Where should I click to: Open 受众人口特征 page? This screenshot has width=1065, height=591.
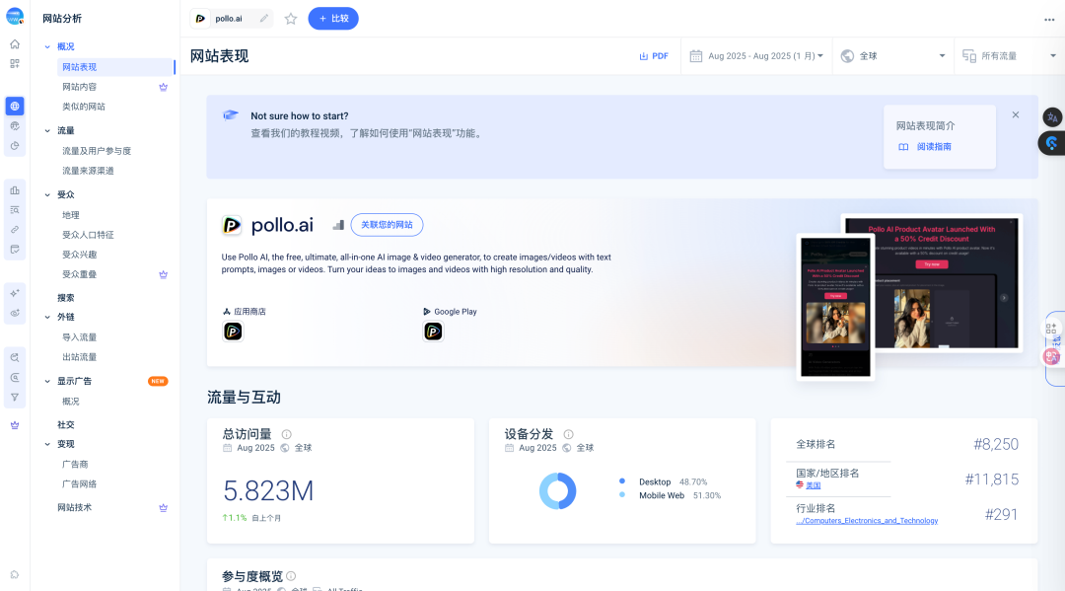point(88,235)
